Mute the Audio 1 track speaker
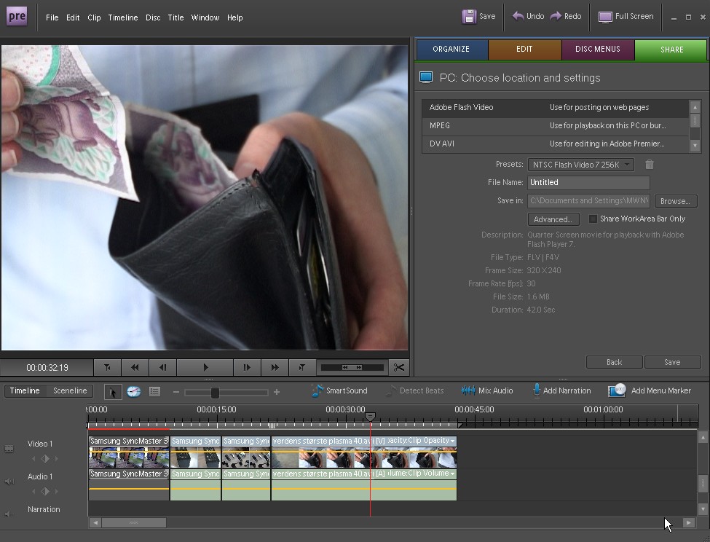The width and height of the screenshot is (710, 542). click(x=9, y=481)
